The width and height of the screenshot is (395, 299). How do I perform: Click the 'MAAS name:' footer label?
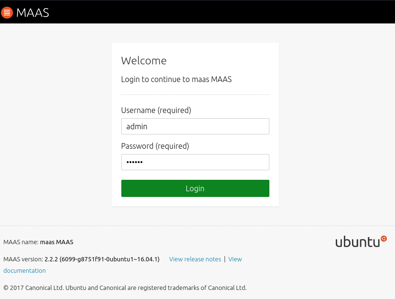pos(21,242)
